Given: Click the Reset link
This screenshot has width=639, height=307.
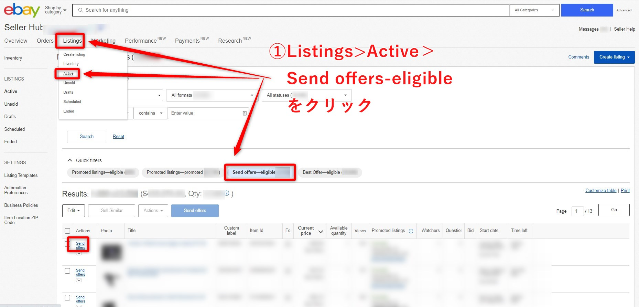Looking at the screenshot, I should point(118,137).
